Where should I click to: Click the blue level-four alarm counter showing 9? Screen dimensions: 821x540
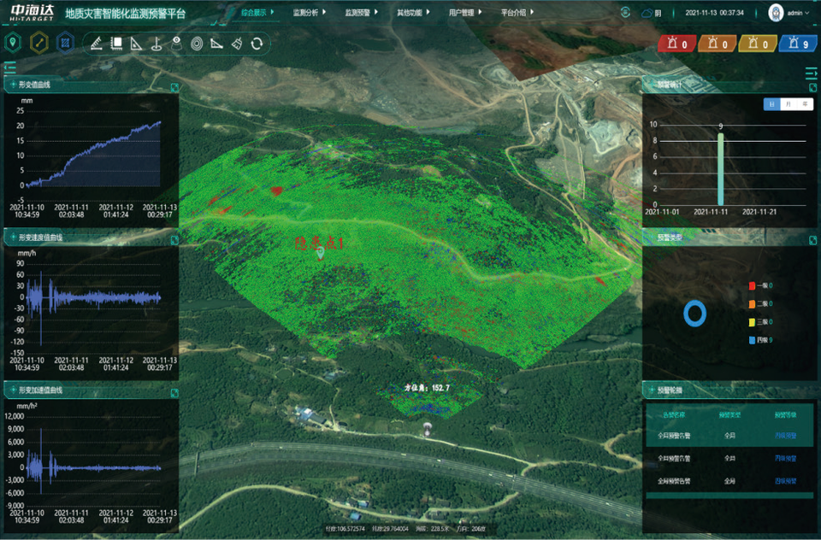(x=797, y=44)
